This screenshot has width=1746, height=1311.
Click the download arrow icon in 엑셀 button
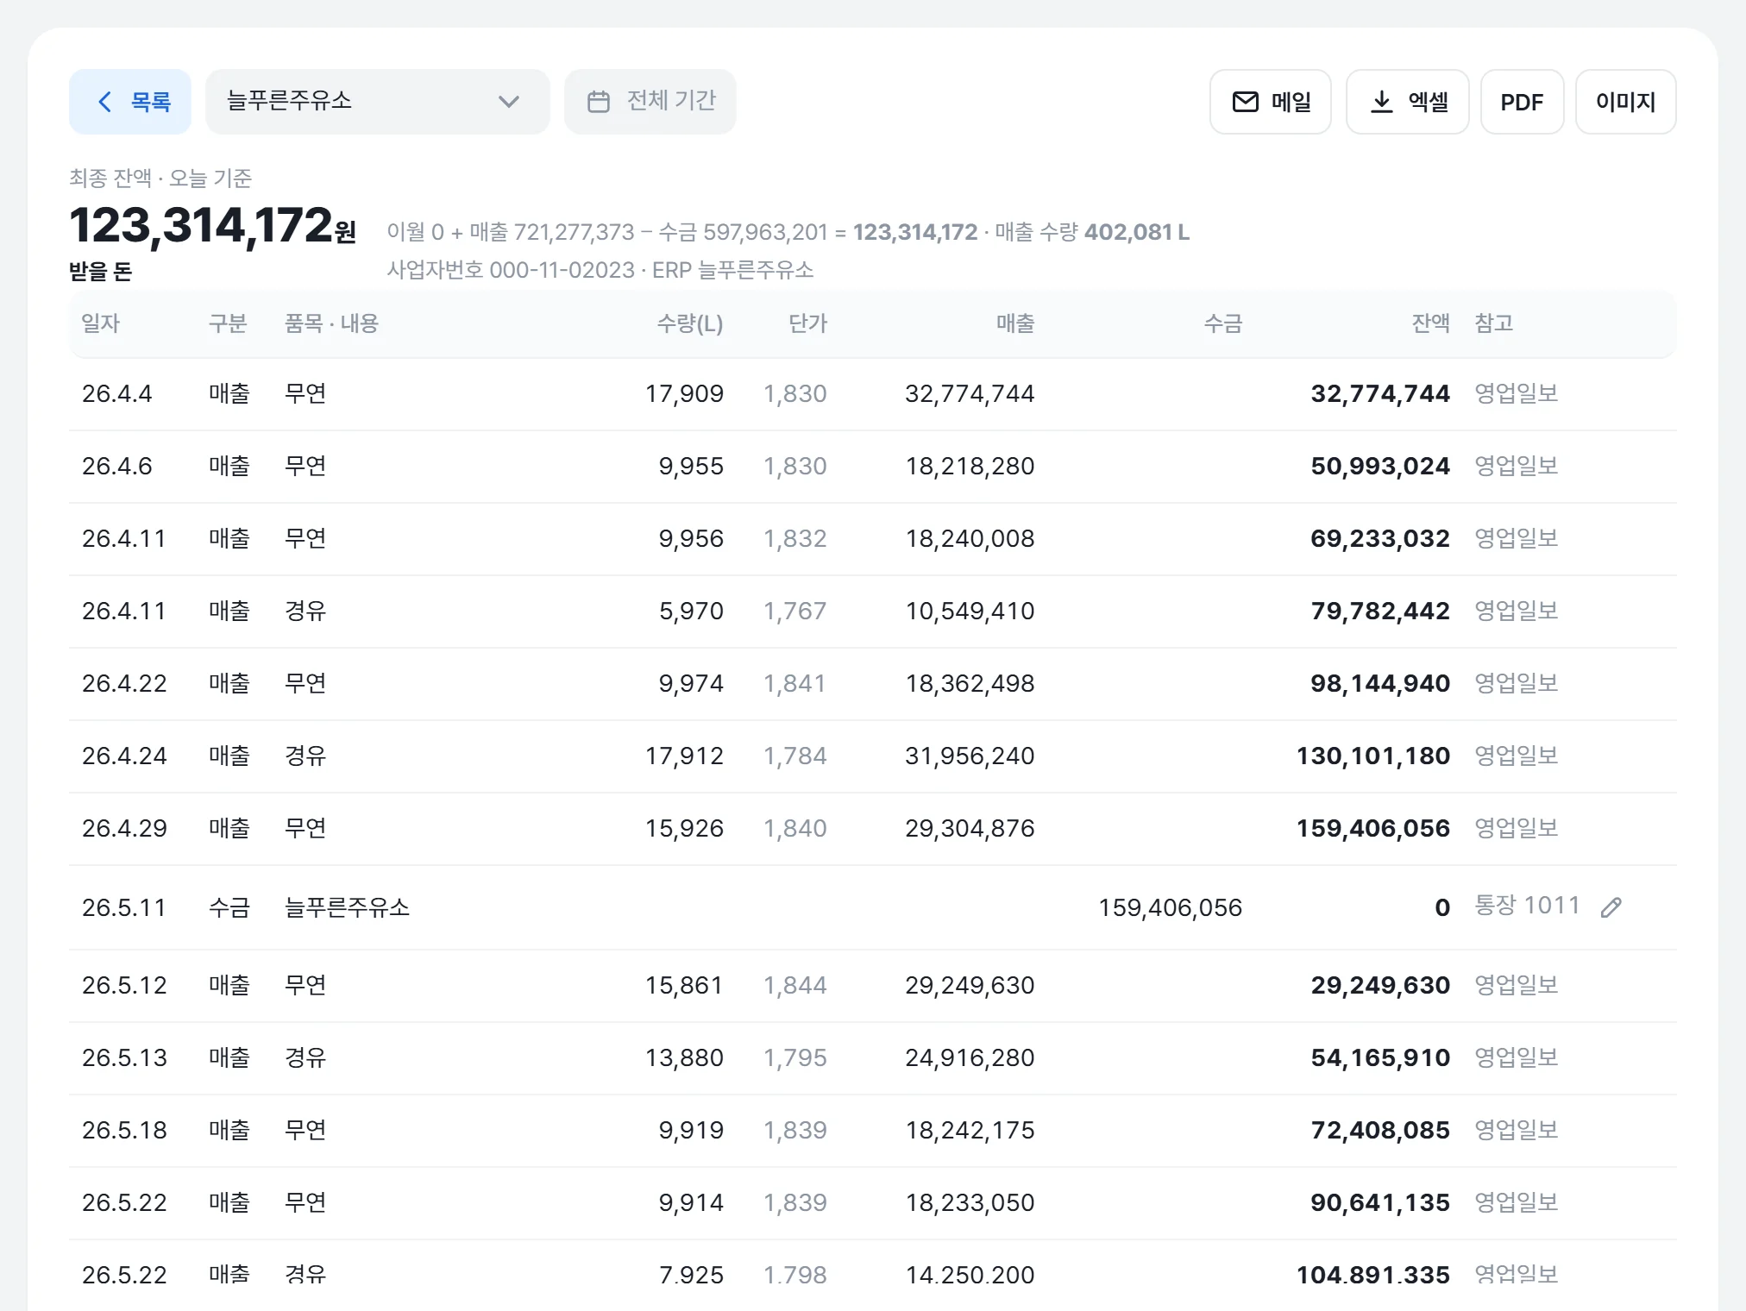1382,102
